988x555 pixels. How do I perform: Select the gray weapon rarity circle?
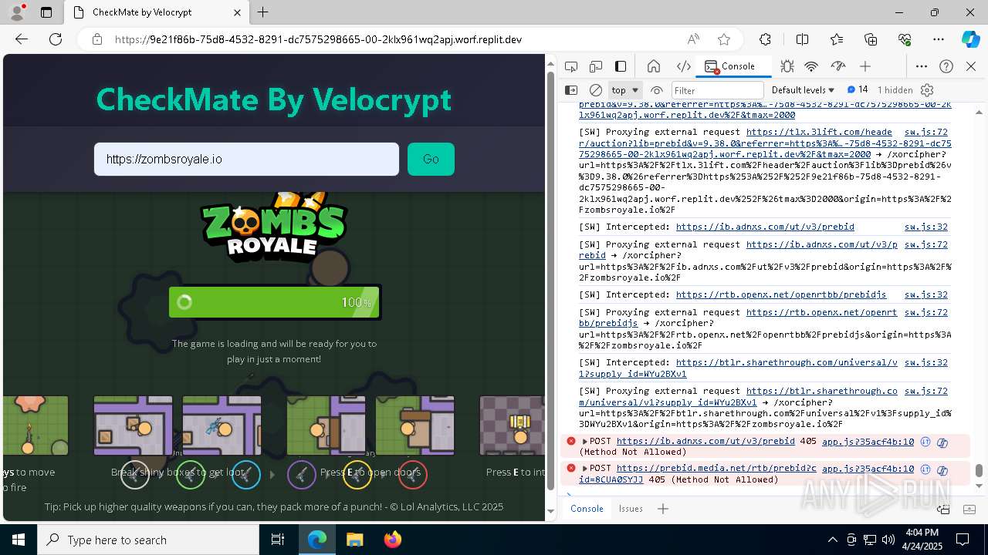[135, 474]
